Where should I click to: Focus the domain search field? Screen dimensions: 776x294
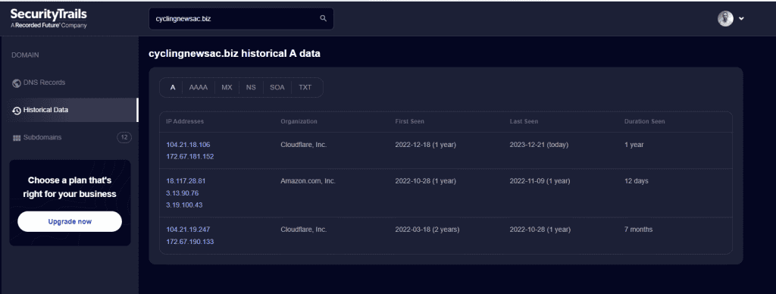241,18
